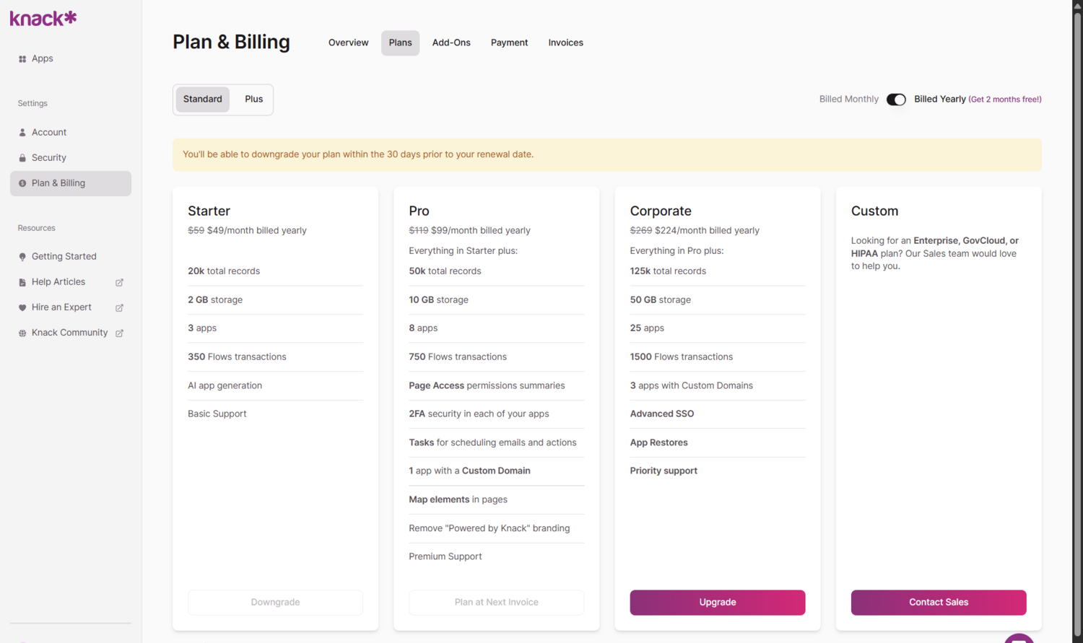Click the heart icon beside Hire an Expert

[x=22, y=307]
